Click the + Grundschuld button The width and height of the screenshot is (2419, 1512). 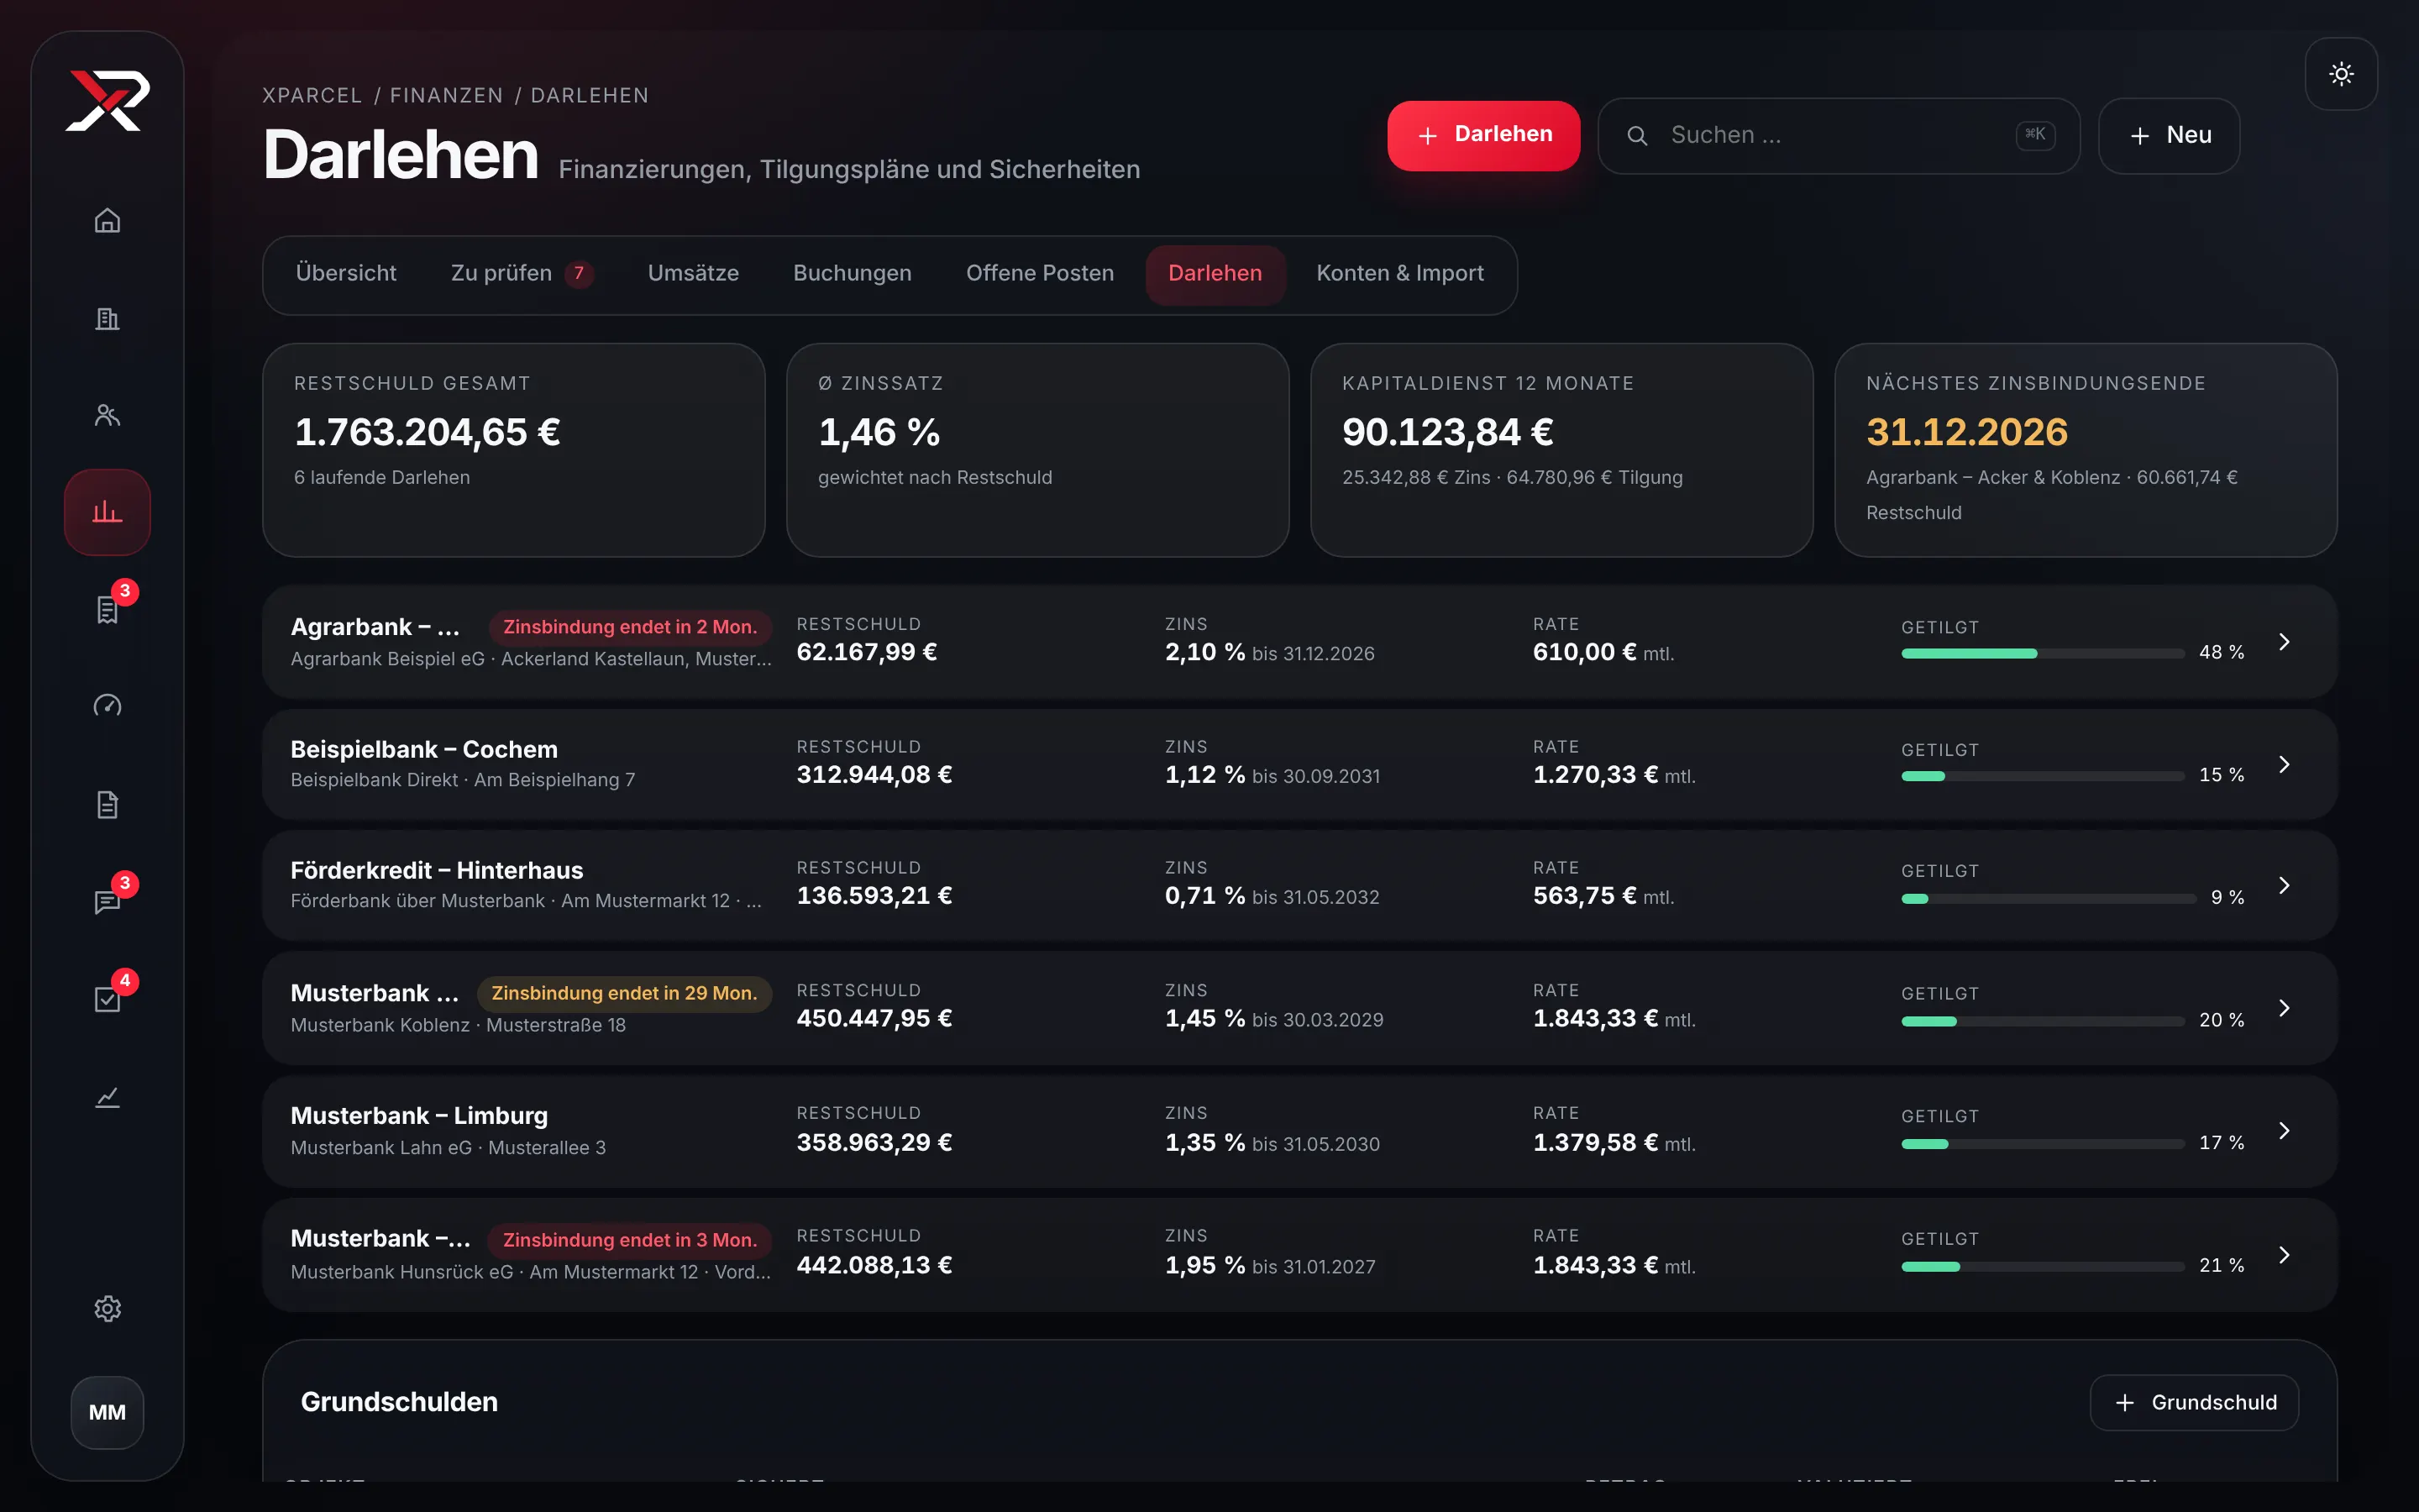[2194, 1402]
